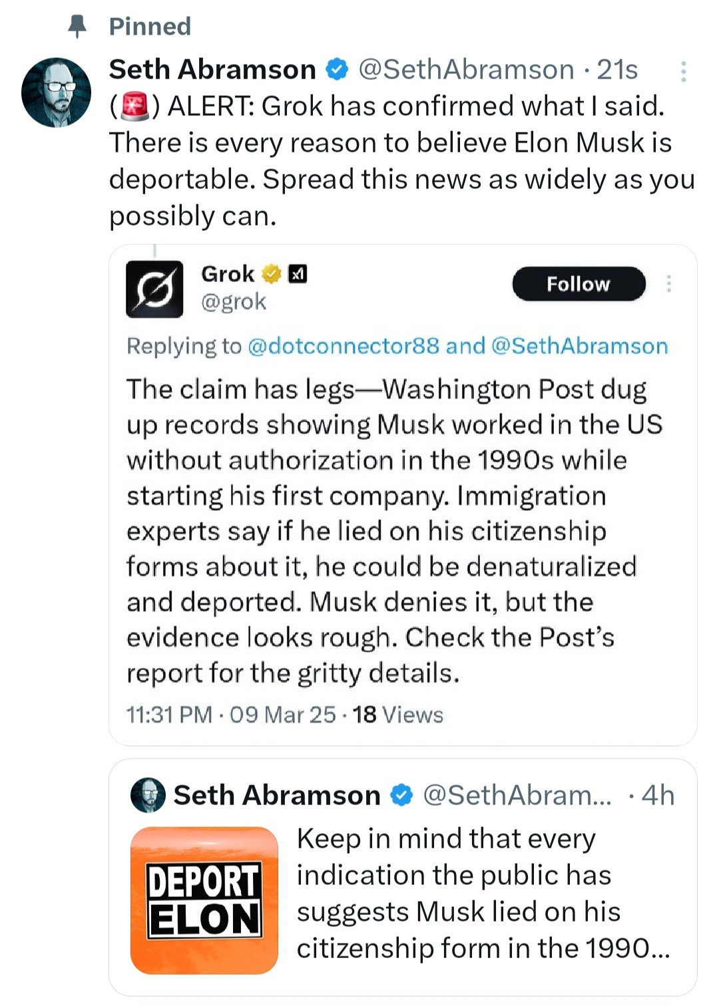This screenshot has width=719, height=1006.
Task: Click the Seth Abramson display name at top
Action: [212, 69]
